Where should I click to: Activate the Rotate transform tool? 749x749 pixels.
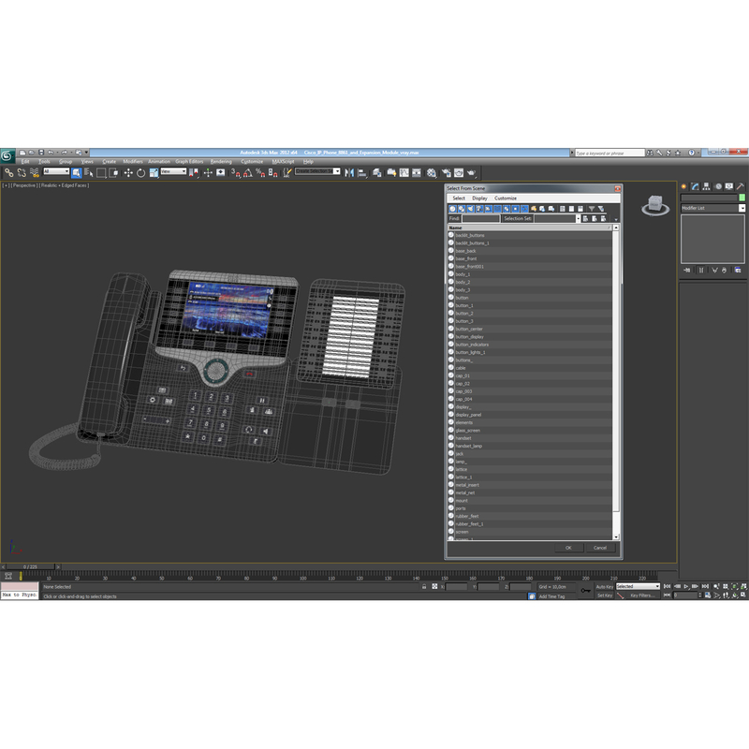coord(140,172)
